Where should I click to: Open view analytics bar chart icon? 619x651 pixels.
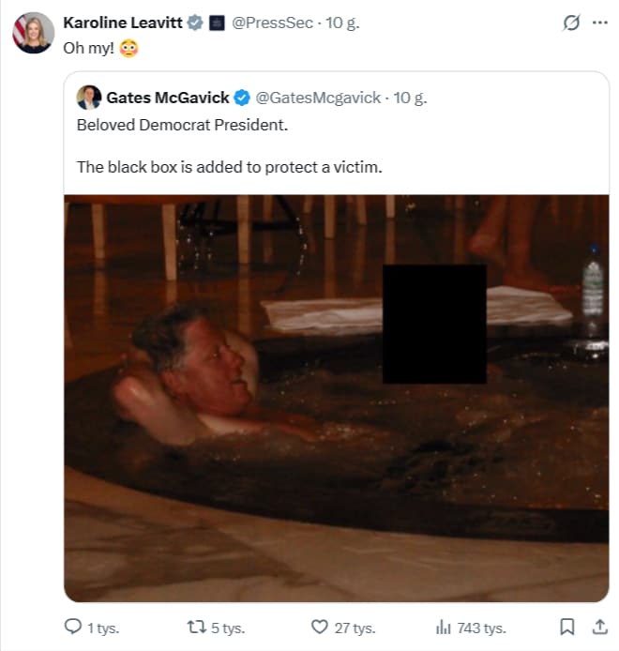pyautogui.click(x=444, y=627)
